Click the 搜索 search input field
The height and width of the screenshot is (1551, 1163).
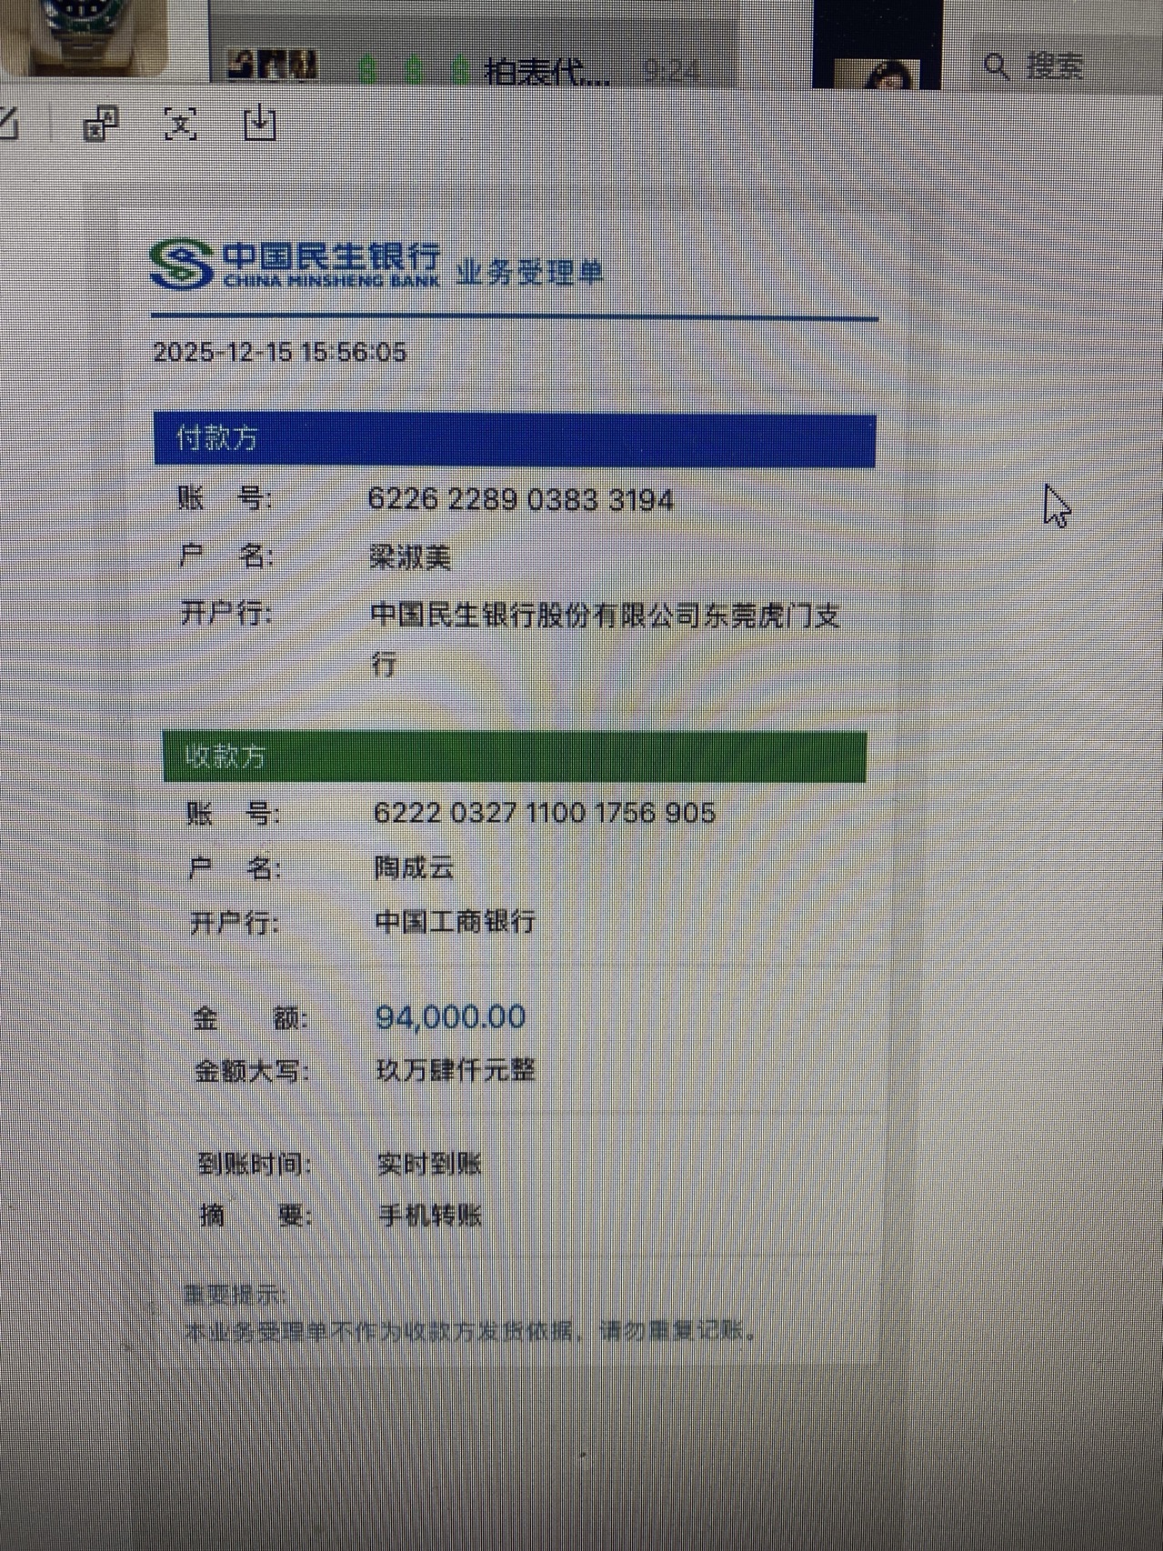click(x=1055, y=66)
